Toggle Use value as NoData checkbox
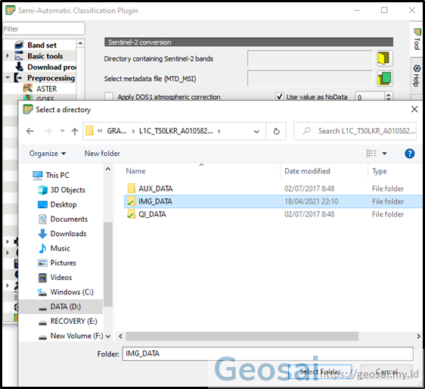The height and width of the screenshot is (389, 425). click(x=279, y=97)
